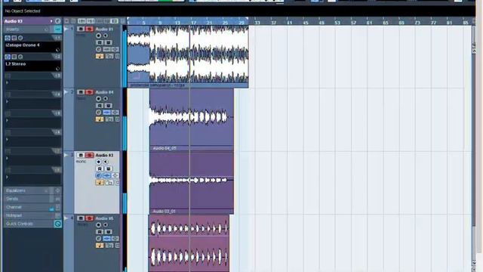The height and width of the screenshot is (272, 483).
Task: Toggle input monitor on Audio 03
Action: click(x=106, y=162)
